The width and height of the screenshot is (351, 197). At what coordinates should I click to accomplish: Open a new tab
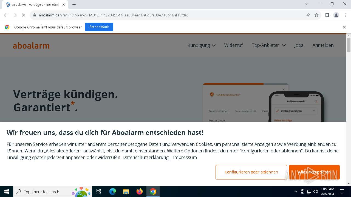[74, 5]
